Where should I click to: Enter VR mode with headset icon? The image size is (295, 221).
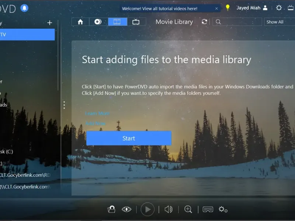(x=208, y=209)
